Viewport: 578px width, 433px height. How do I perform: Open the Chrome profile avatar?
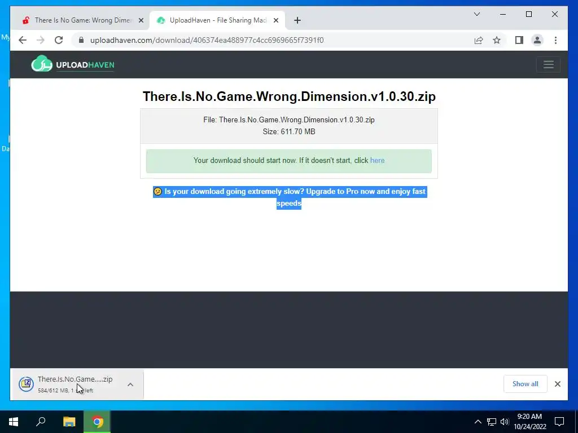(x=537, y=40)
